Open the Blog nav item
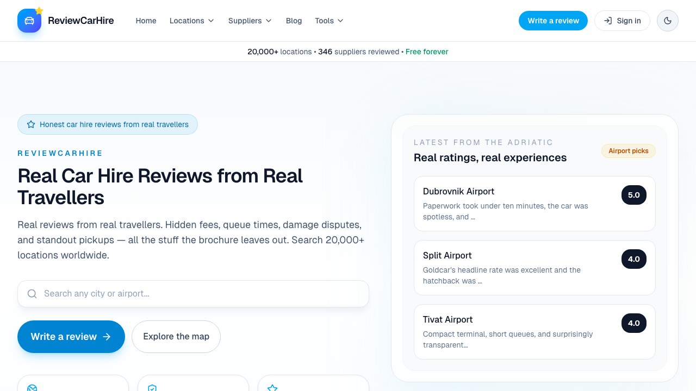The image size is (696, 391). (294, 21)
